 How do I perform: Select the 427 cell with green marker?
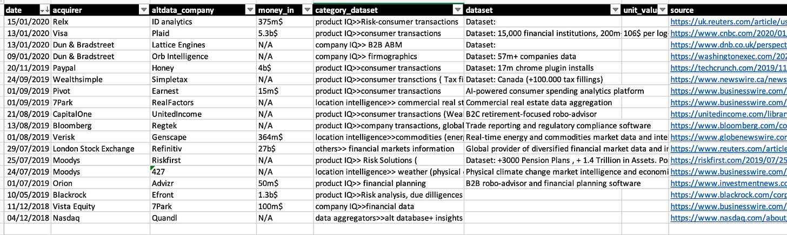[x=204, y=172]
